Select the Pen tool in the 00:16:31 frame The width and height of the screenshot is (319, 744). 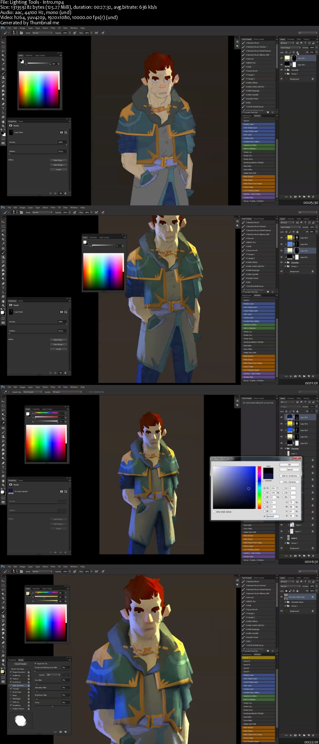coord(3,463)
